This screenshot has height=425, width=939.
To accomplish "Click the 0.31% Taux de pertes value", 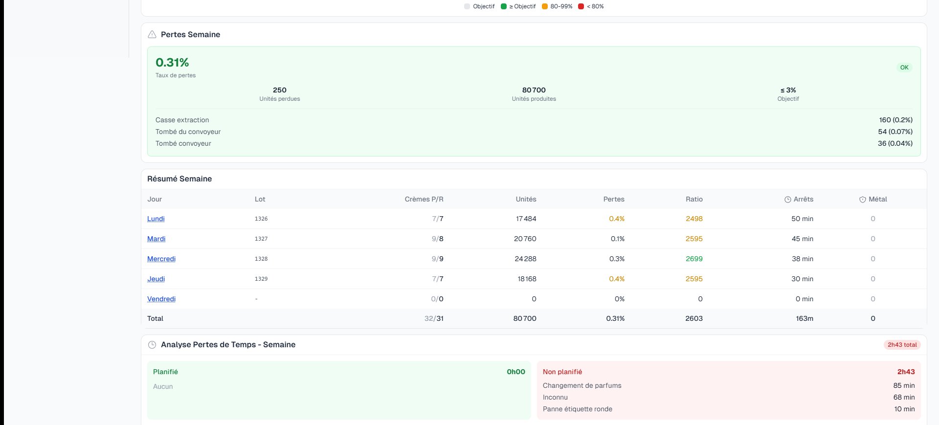I will (x=172, y=63).
